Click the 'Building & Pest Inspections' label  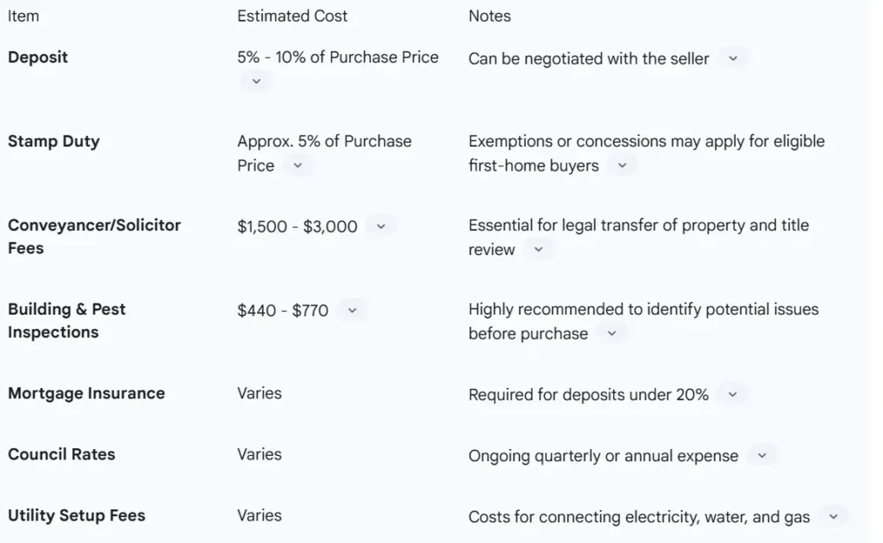[66, 321]
